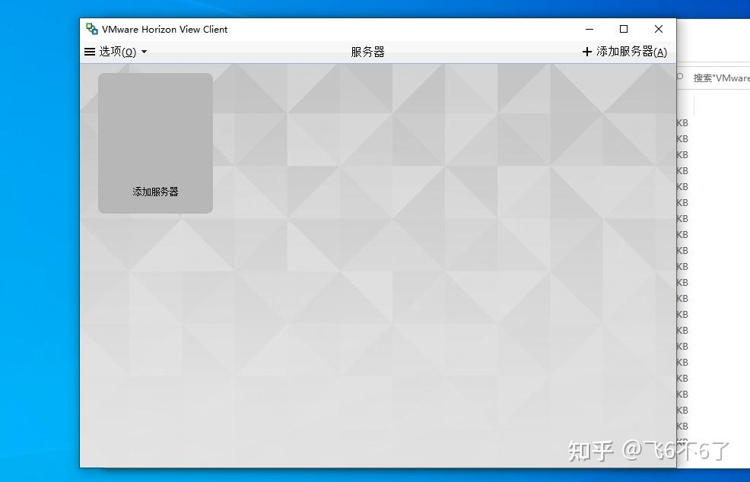This screenshot has height=482, width=750.
Task: Click the hamburger icon beside 选项
Action: tap(90, 52)
